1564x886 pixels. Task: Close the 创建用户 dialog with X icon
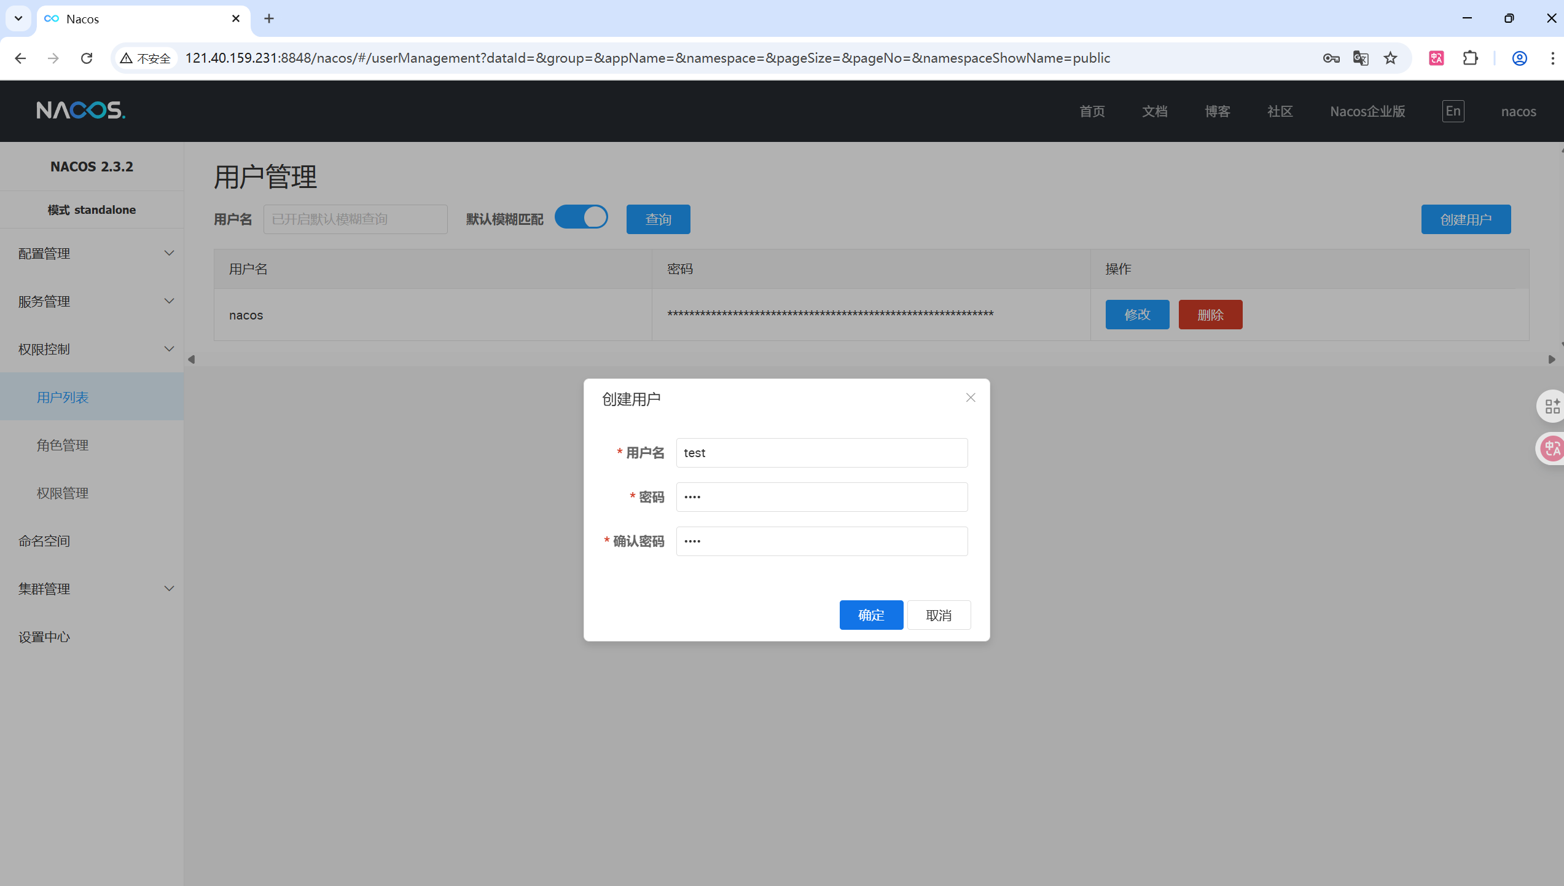[x=970, y=398]
